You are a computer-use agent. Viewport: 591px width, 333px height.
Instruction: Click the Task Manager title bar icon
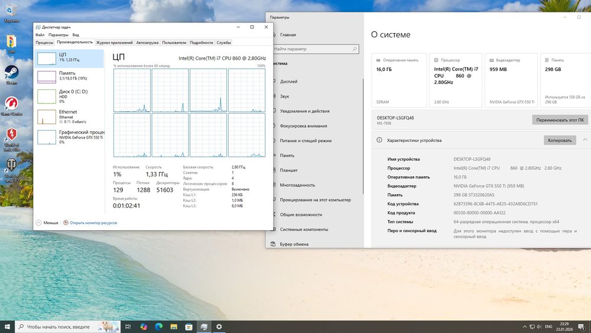(x=38, y=27)
